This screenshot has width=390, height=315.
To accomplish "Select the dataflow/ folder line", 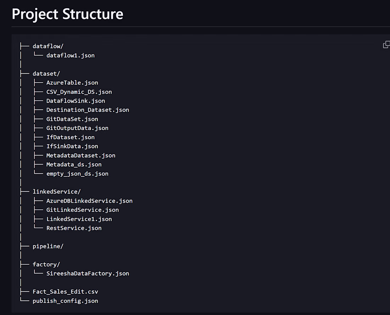I will click(x=48, y=46).
